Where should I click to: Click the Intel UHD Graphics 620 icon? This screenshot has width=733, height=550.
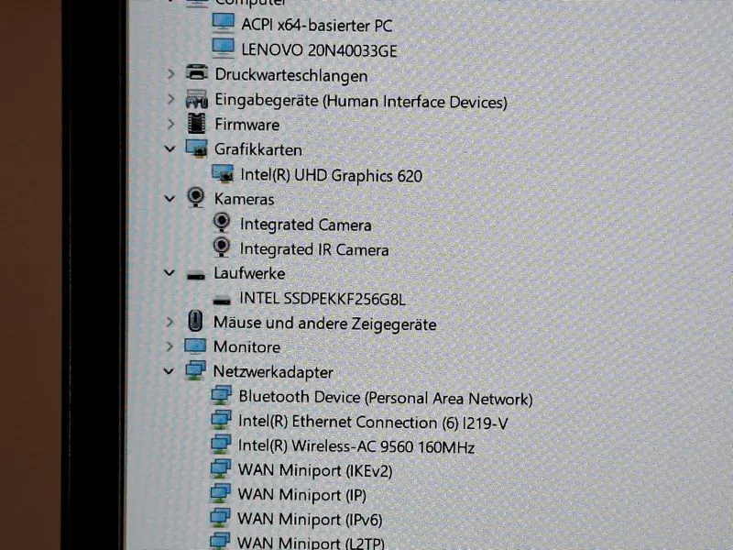[x=223, y=174]
